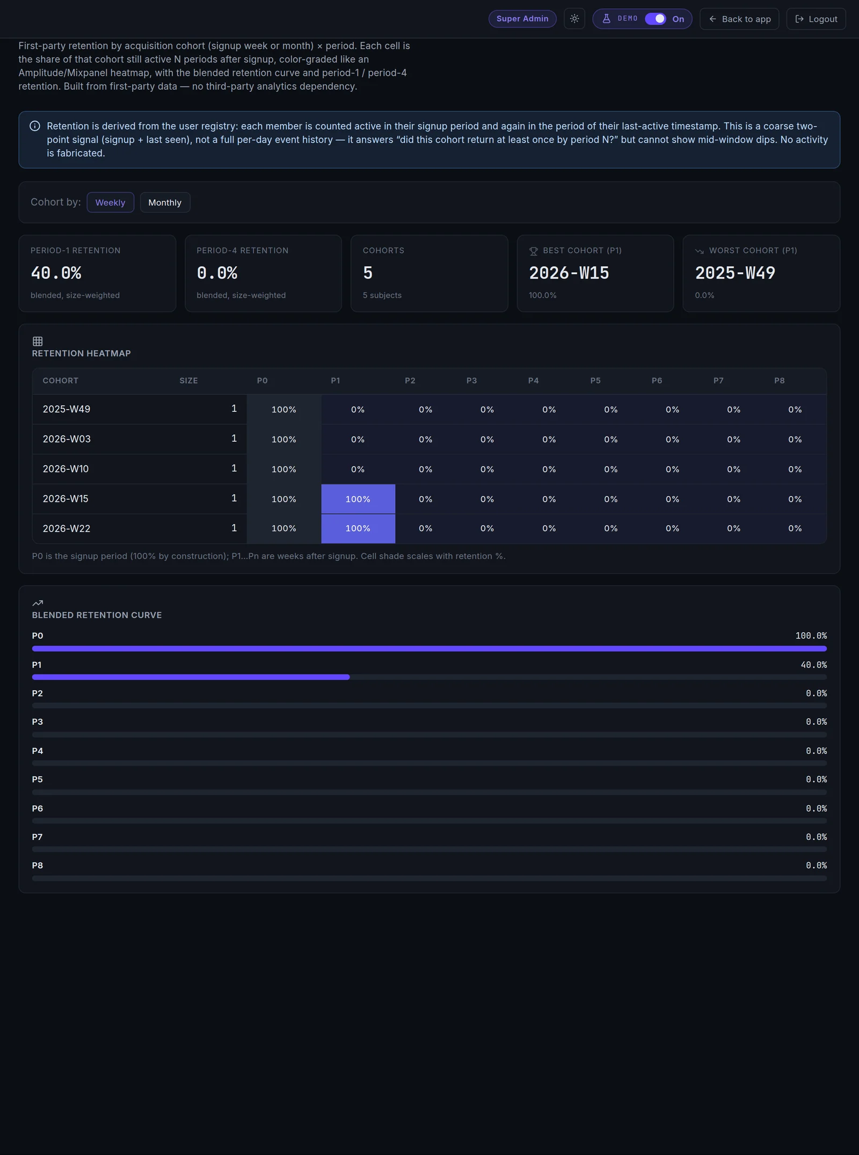Click the 'blended, size-weighted' note under Period-1
859x1155 pixels.
click(x=75, y=295)
